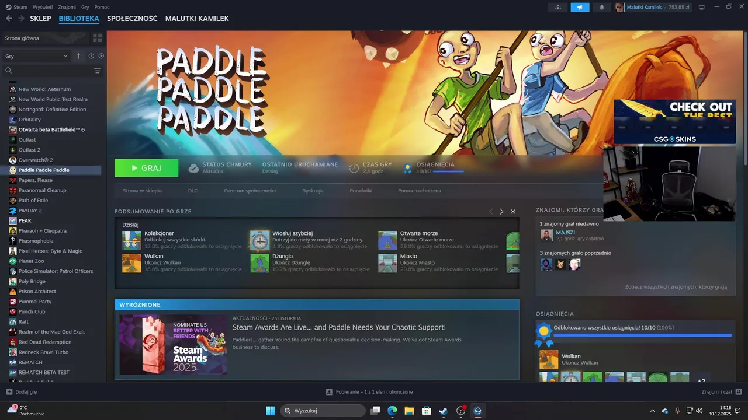Screen dimensions: 748x420
Task: Open the volume icon in the system tray
Action: tap(701, 411)
